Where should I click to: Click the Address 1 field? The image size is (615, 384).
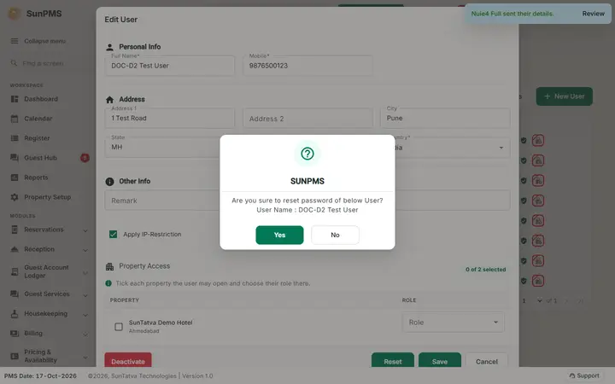pyautogui.click(x=170, y=118)
